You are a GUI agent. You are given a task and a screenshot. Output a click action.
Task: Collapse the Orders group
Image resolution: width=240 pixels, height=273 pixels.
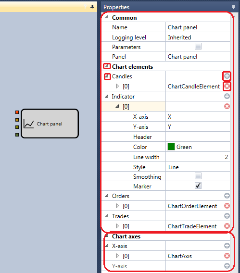[107, 196]
